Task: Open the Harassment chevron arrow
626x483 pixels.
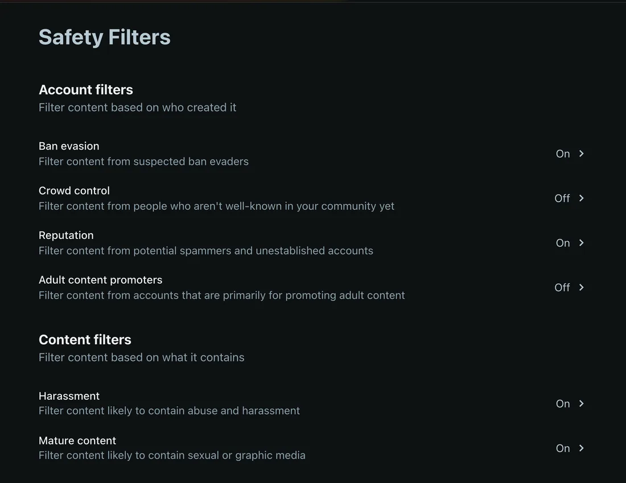Action: pos(581,403)
